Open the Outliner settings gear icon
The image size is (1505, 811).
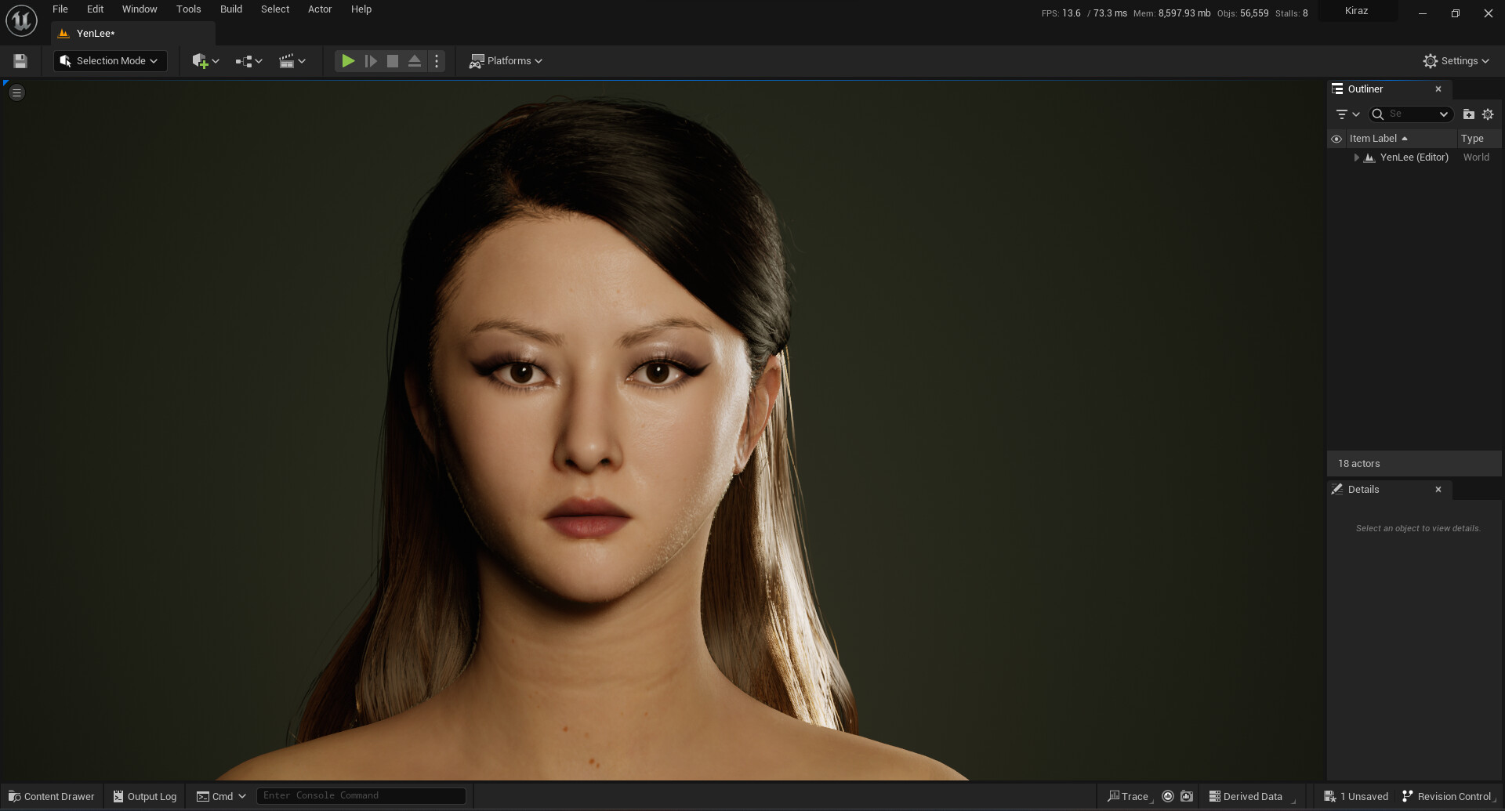pos(1489,114)
